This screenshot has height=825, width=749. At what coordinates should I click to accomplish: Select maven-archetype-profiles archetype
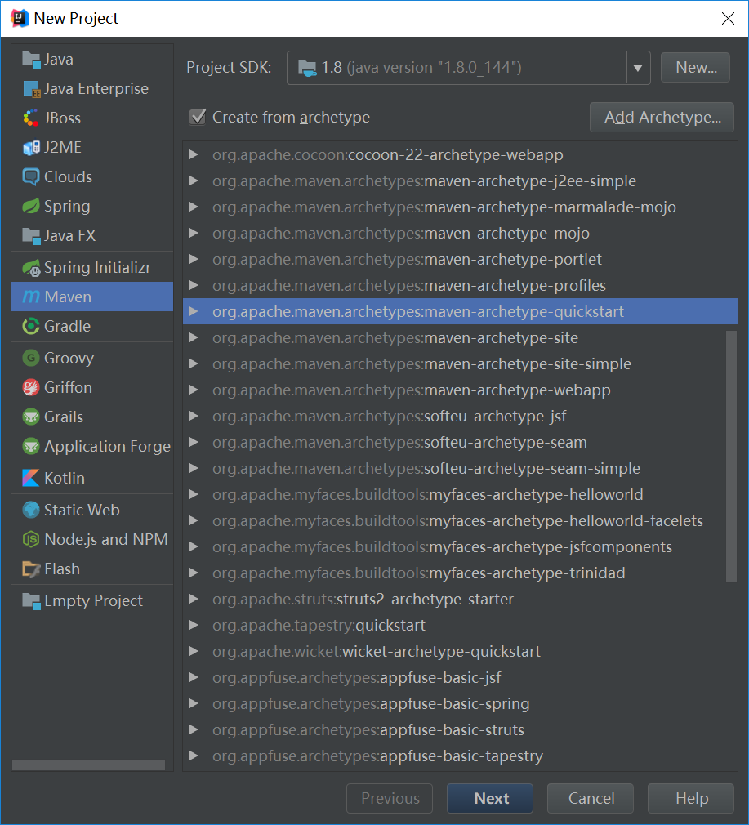[460, 286]
